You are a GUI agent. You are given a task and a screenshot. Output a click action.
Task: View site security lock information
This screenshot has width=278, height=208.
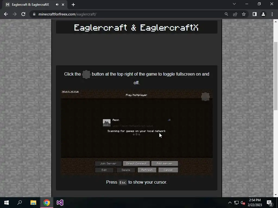(34, 14)
